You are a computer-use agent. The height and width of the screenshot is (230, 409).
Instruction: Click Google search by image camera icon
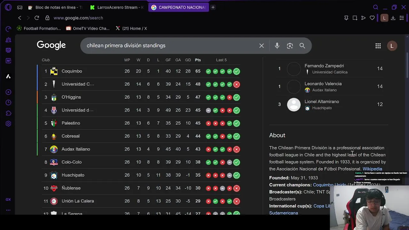290,46
